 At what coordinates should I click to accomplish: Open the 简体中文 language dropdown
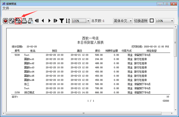click(x=123, y=21)
